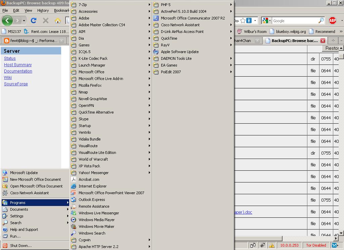
Task: Click the warning triangle status bar icon
Action: (271, 245)
